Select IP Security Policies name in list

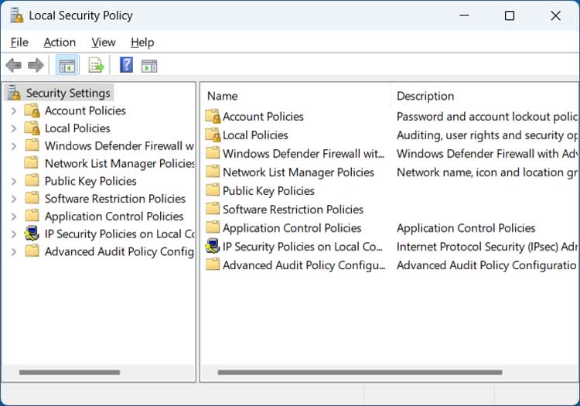point(302,247)
